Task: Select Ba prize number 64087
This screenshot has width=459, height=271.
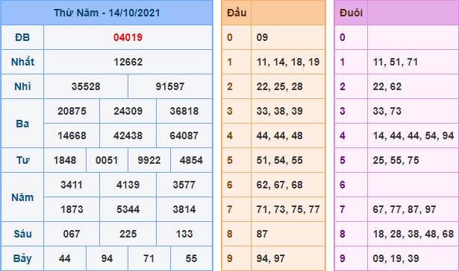Action: [x=184, y=135]
